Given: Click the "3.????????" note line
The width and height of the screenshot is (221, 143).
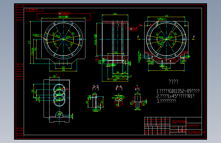Looking at the screenshot, I should (166, 101).
